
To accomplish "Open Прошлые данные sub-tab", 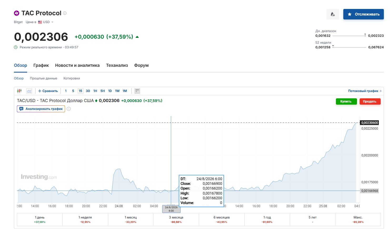I will click(43, 78).
